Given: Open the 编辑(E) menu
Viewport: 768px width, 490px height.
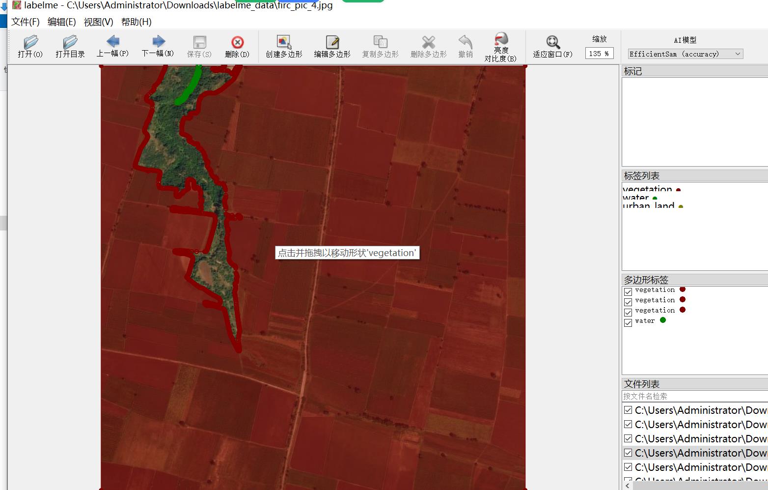Looking at the screenshot, I should [61, 22].
